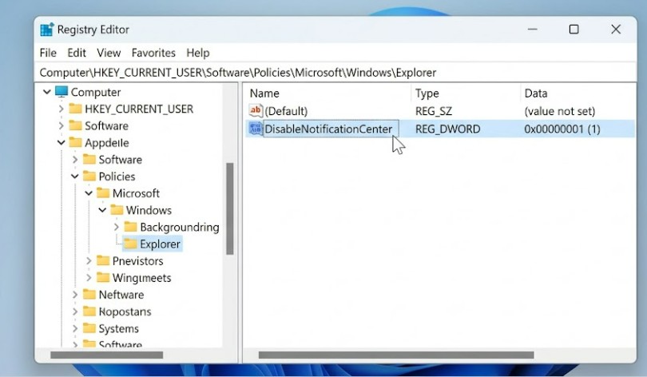
Task: Collapse the Computer tree node
Action: [x=47, y=92]
